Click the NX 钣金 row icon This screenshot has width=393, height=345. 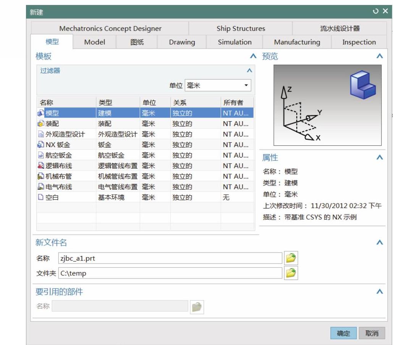pyautogui.click(x=40, y=145)
